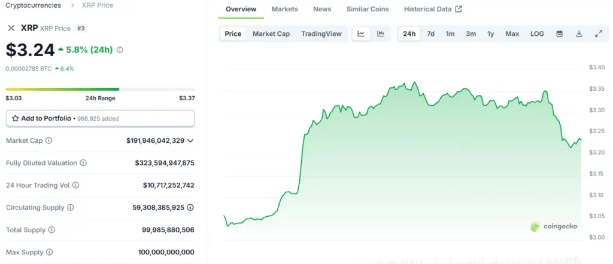Click the 99,985,880,506 total supply value
This screenshot has width=613, height=264.
(168, 230)
